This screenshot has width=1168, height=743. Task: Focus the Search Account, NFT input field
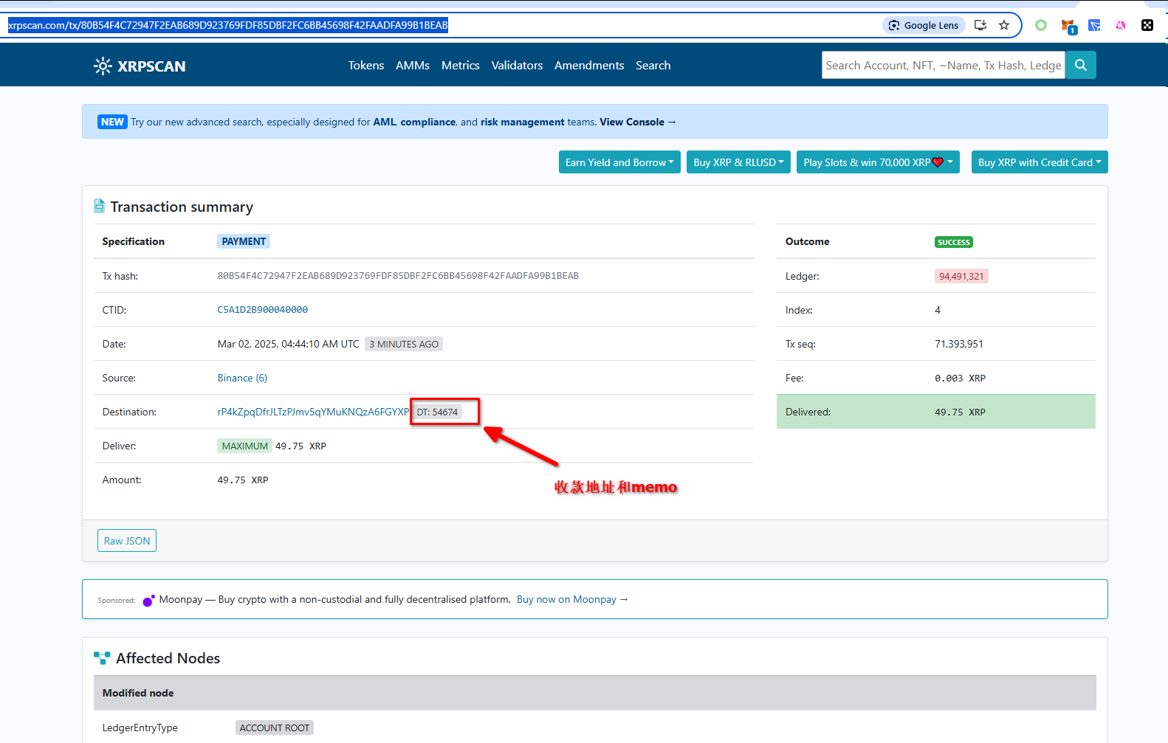pos(943,65)
